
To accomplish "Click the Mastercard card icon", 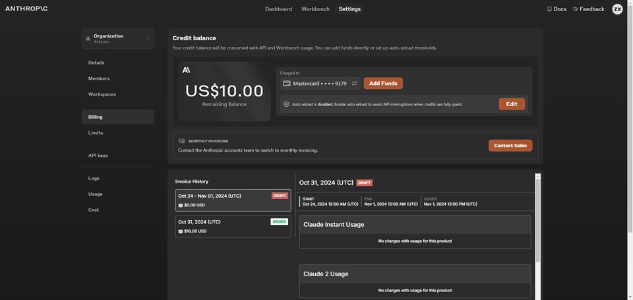I will 287,84.
